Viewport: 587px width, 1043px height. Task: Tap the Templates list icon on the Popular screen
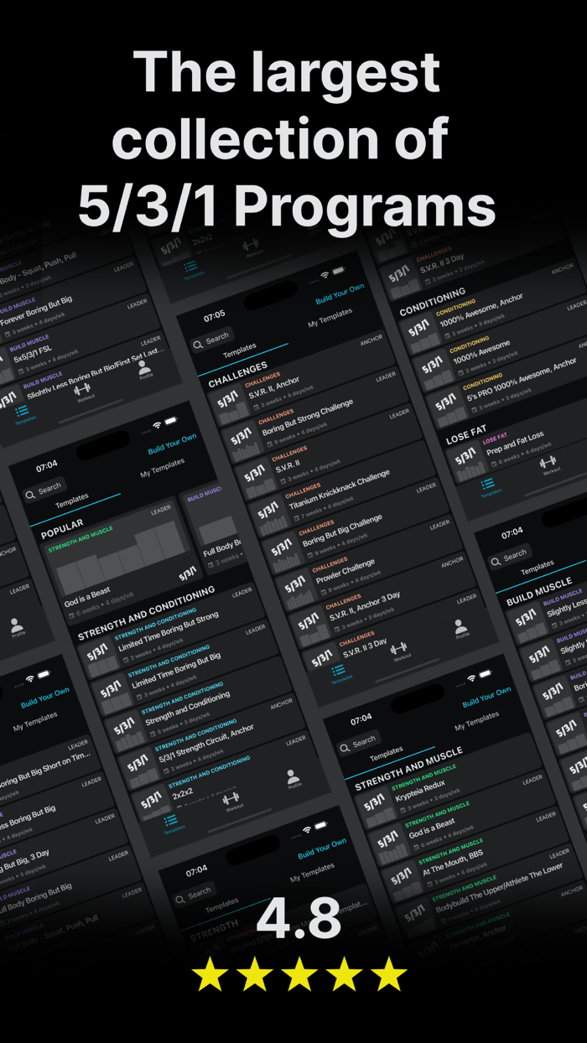[x=172, y=823]
